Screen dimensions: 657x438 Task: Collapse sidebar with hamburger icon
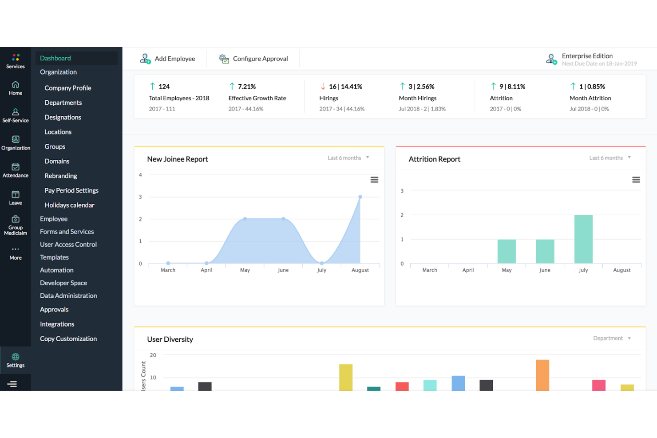pyautogui.click(x=12, y=384)
